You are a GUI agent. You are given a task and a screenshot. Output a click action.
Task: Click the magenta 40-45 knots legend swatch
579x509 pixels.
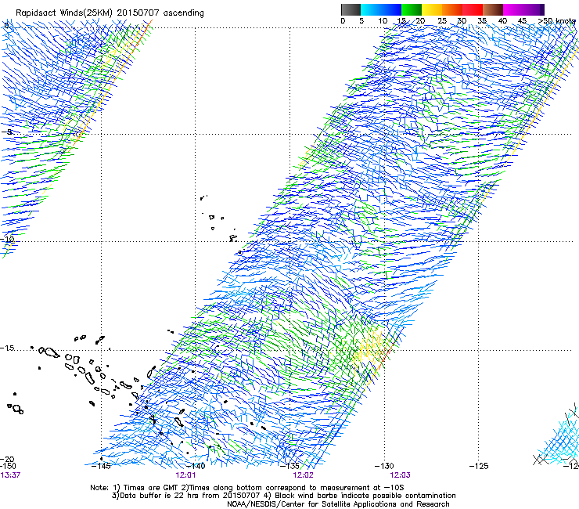pyautogui.click(x=513, y=9)
